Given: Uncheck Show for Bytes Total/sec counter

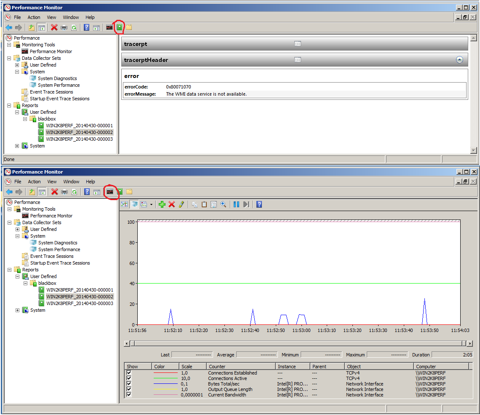Looking at the screenshot, I should (x=129, y=384).
